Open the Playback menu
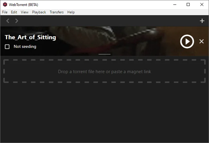209x143 pixels. pos(39,12)
